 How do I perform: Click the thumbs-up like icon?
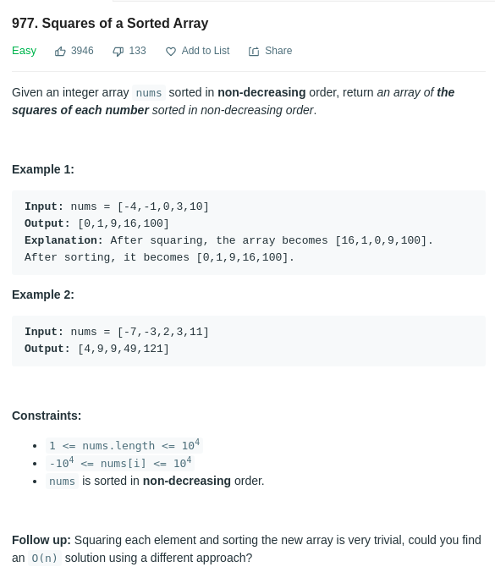[60, 52]
